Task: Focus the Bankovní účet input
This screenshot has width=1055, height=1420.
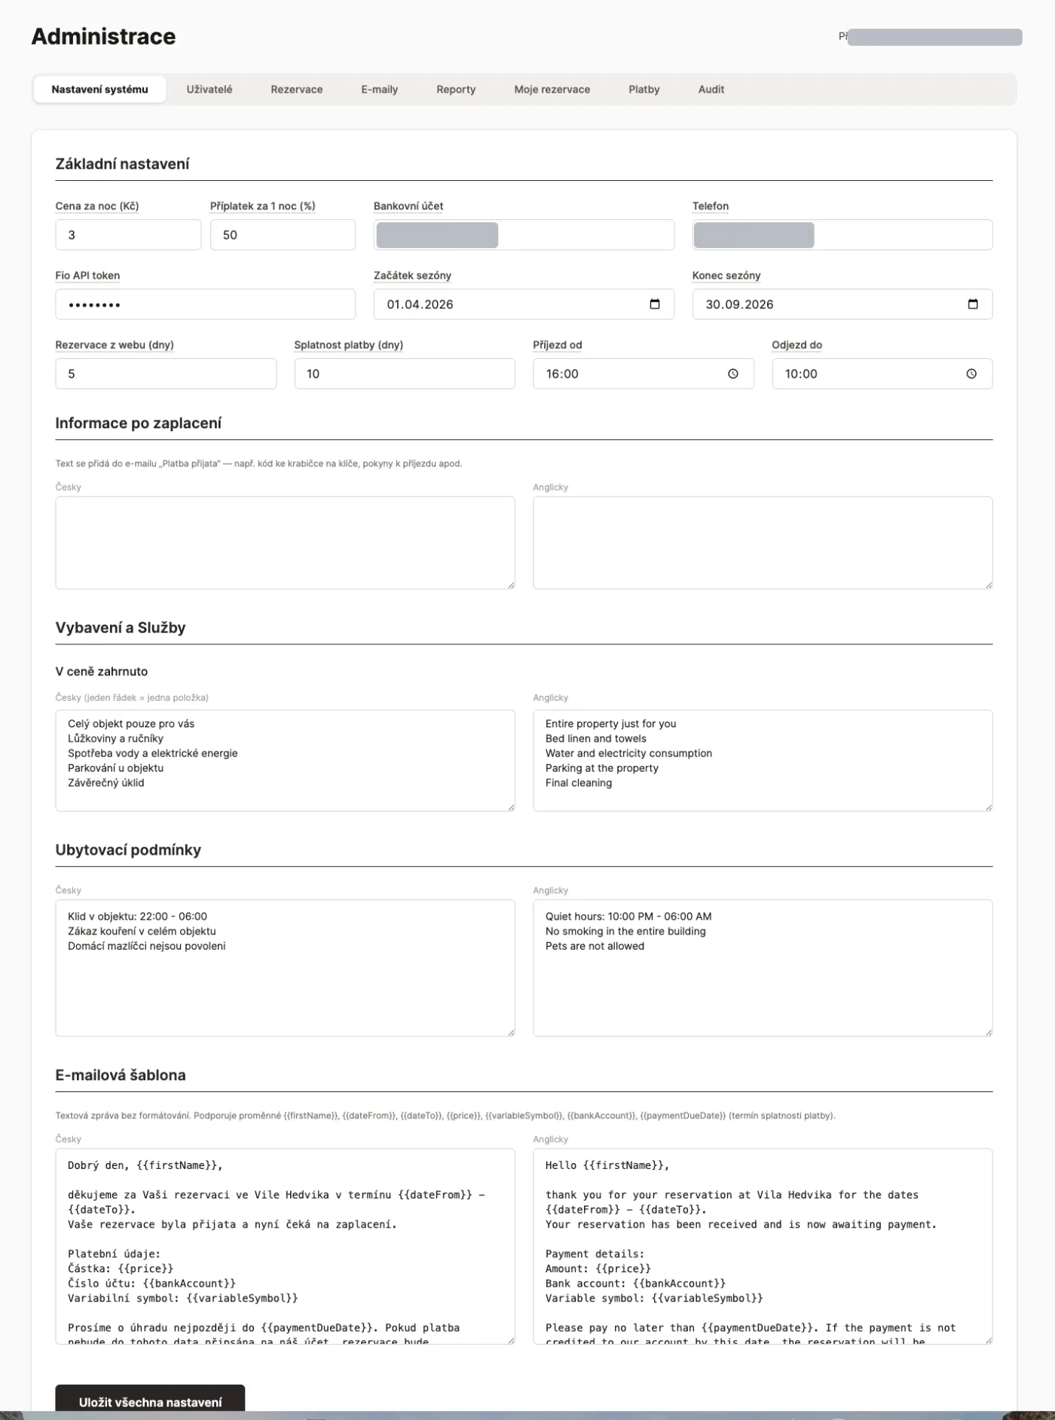Action: pyautogui.click(x=524, y=235)
